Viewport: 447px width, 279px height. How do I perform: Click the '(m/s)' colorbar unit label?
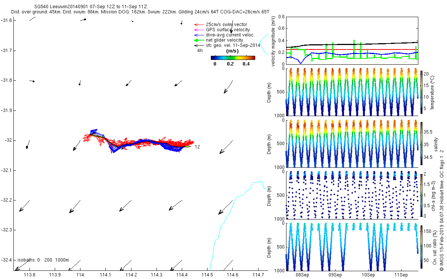pos(232,51)
